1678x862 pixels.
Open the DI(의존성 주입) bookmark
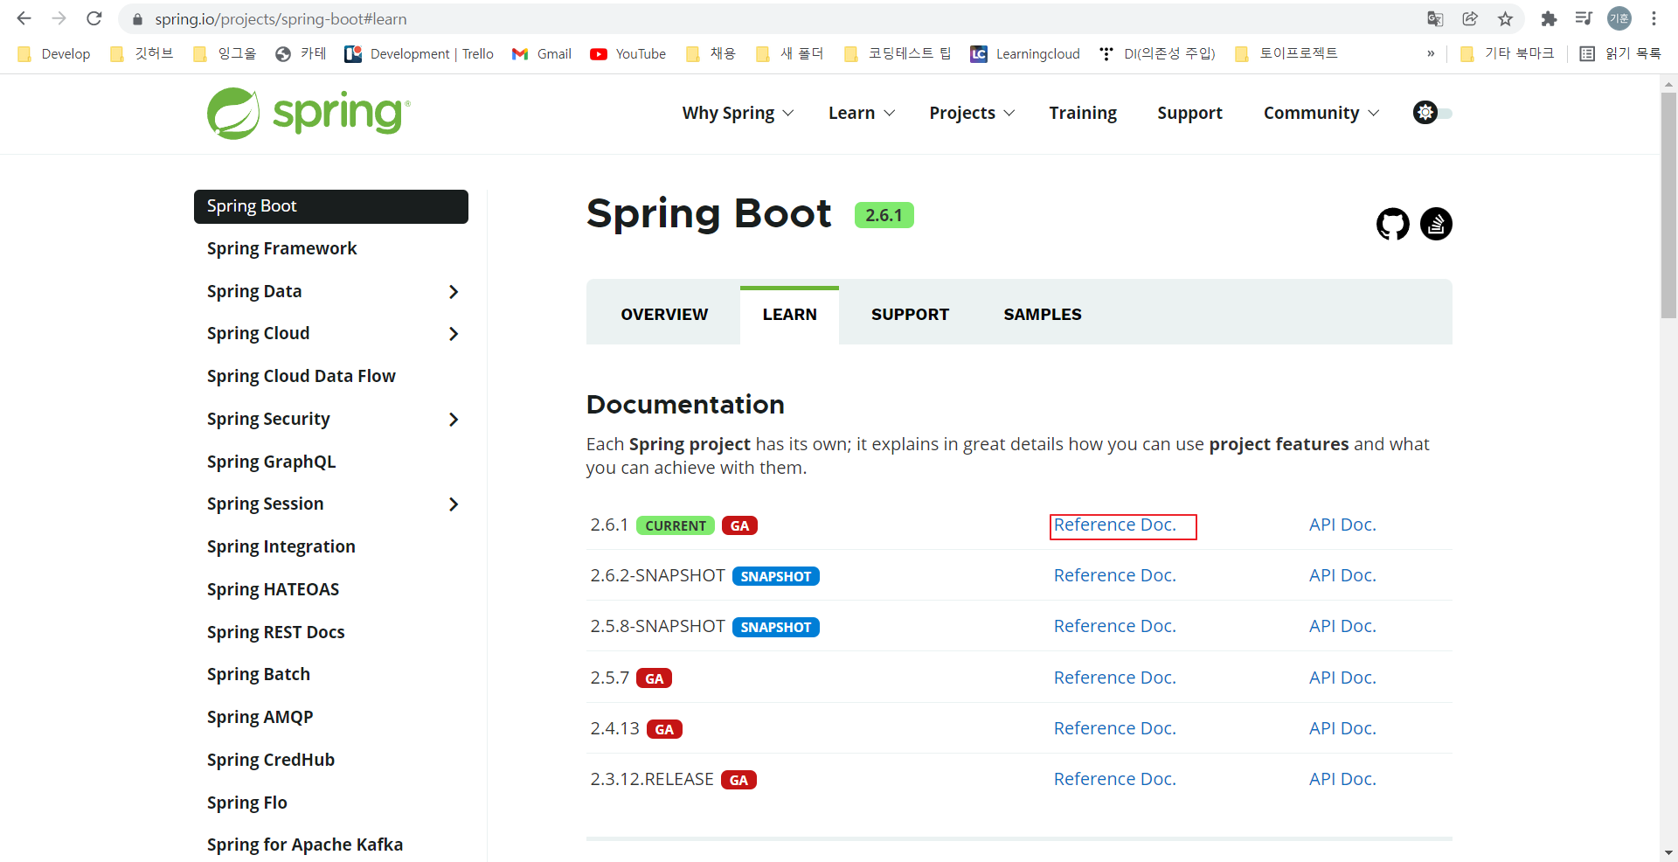point(1157,54)
